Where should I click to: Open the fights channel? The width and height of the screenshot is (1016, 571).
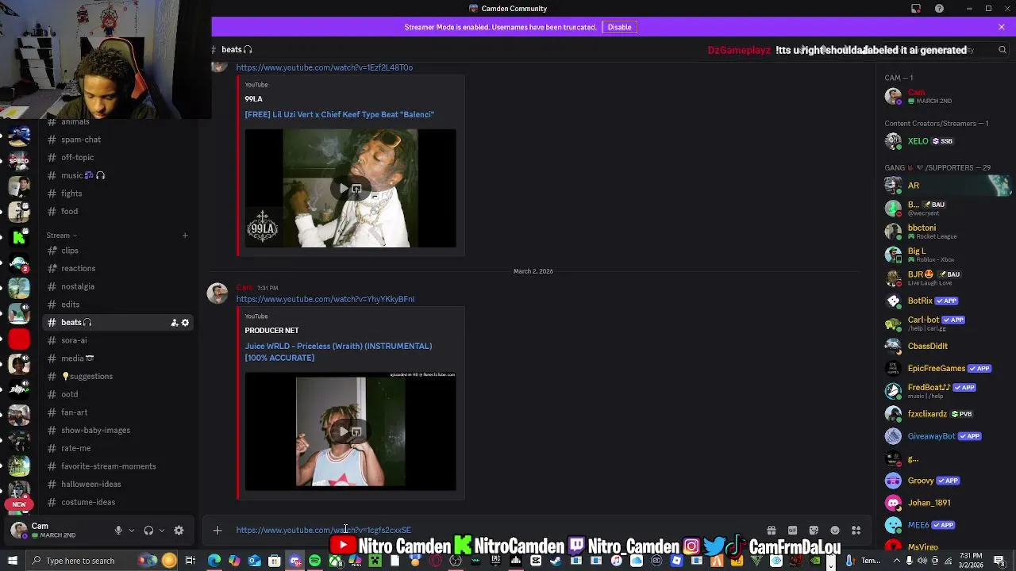117,194
